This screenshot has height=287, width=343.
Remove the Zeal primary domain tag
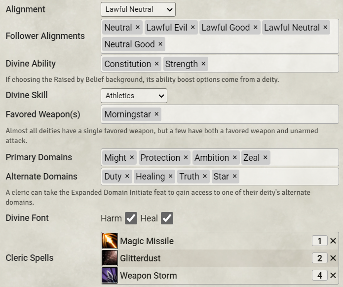[265, 158]
